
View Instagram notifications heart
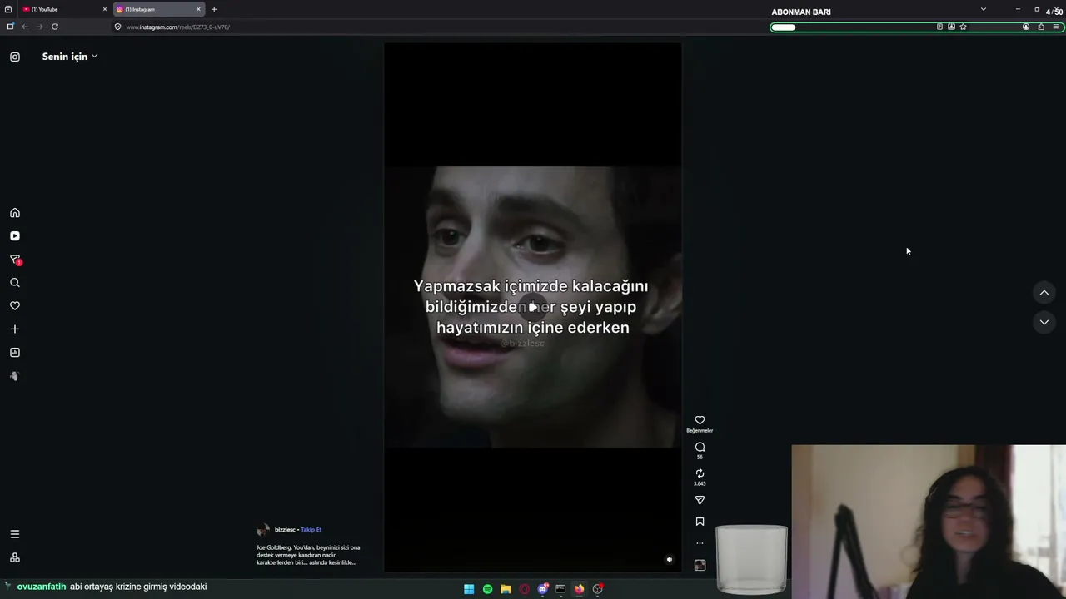[15, 306]
